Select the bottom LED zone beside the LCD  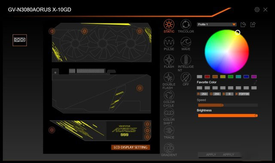(147, 137)
